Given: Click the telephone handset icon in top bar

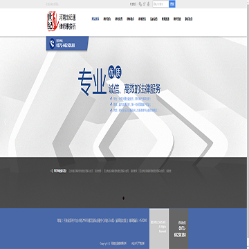Looking at the screenshot, I should [x=140, y=4].
